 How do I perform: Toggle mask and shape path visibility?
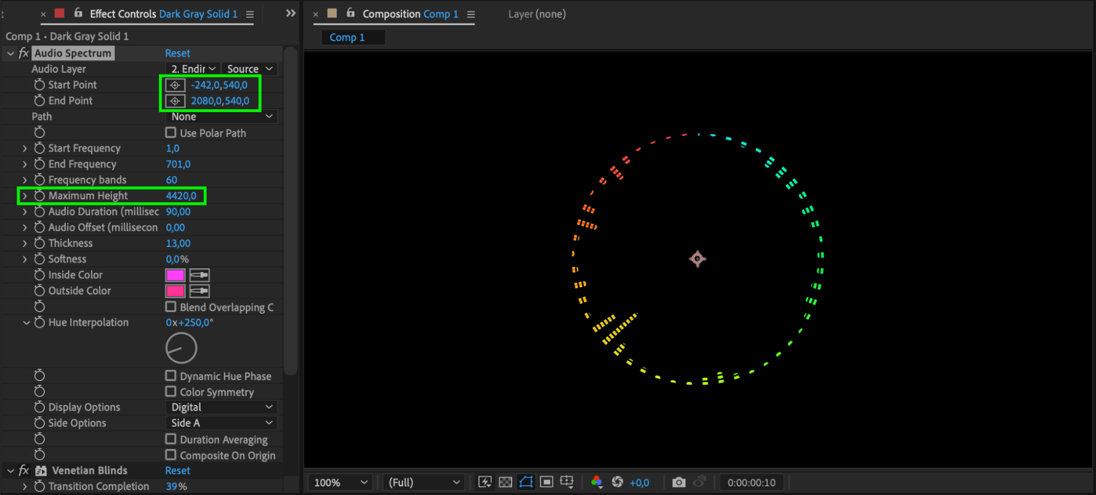526,482
